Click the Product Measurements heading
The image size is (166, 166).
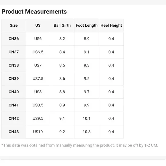pos(34,11)
